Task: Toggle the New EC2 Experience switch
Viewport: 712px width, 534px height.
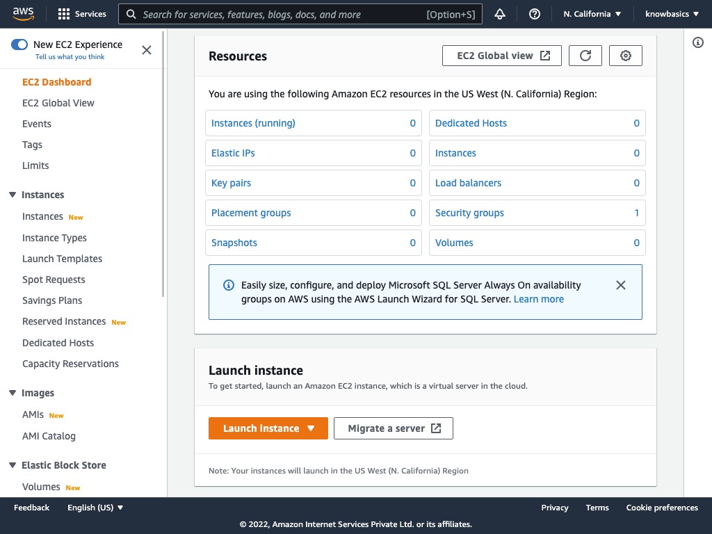Action: 19,44
